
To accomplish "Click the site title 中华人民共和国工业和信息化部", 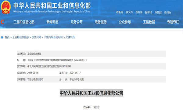I will 52,5.
